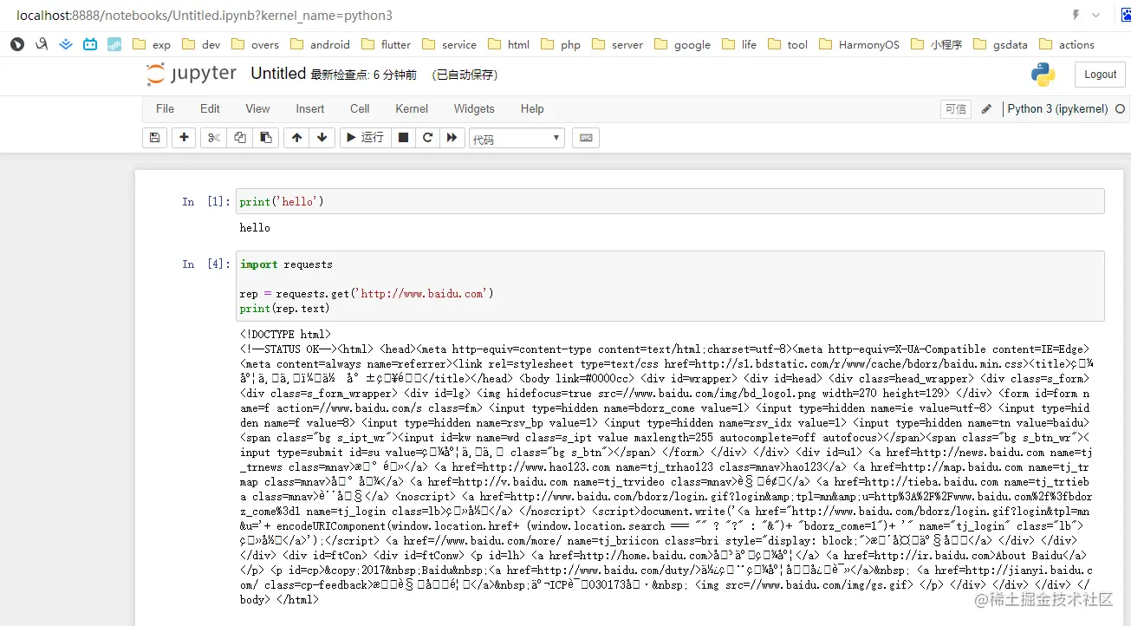The image size is (1131, 626).
Task: Open the cell type dropdown showing 代码
Action: 517,139
